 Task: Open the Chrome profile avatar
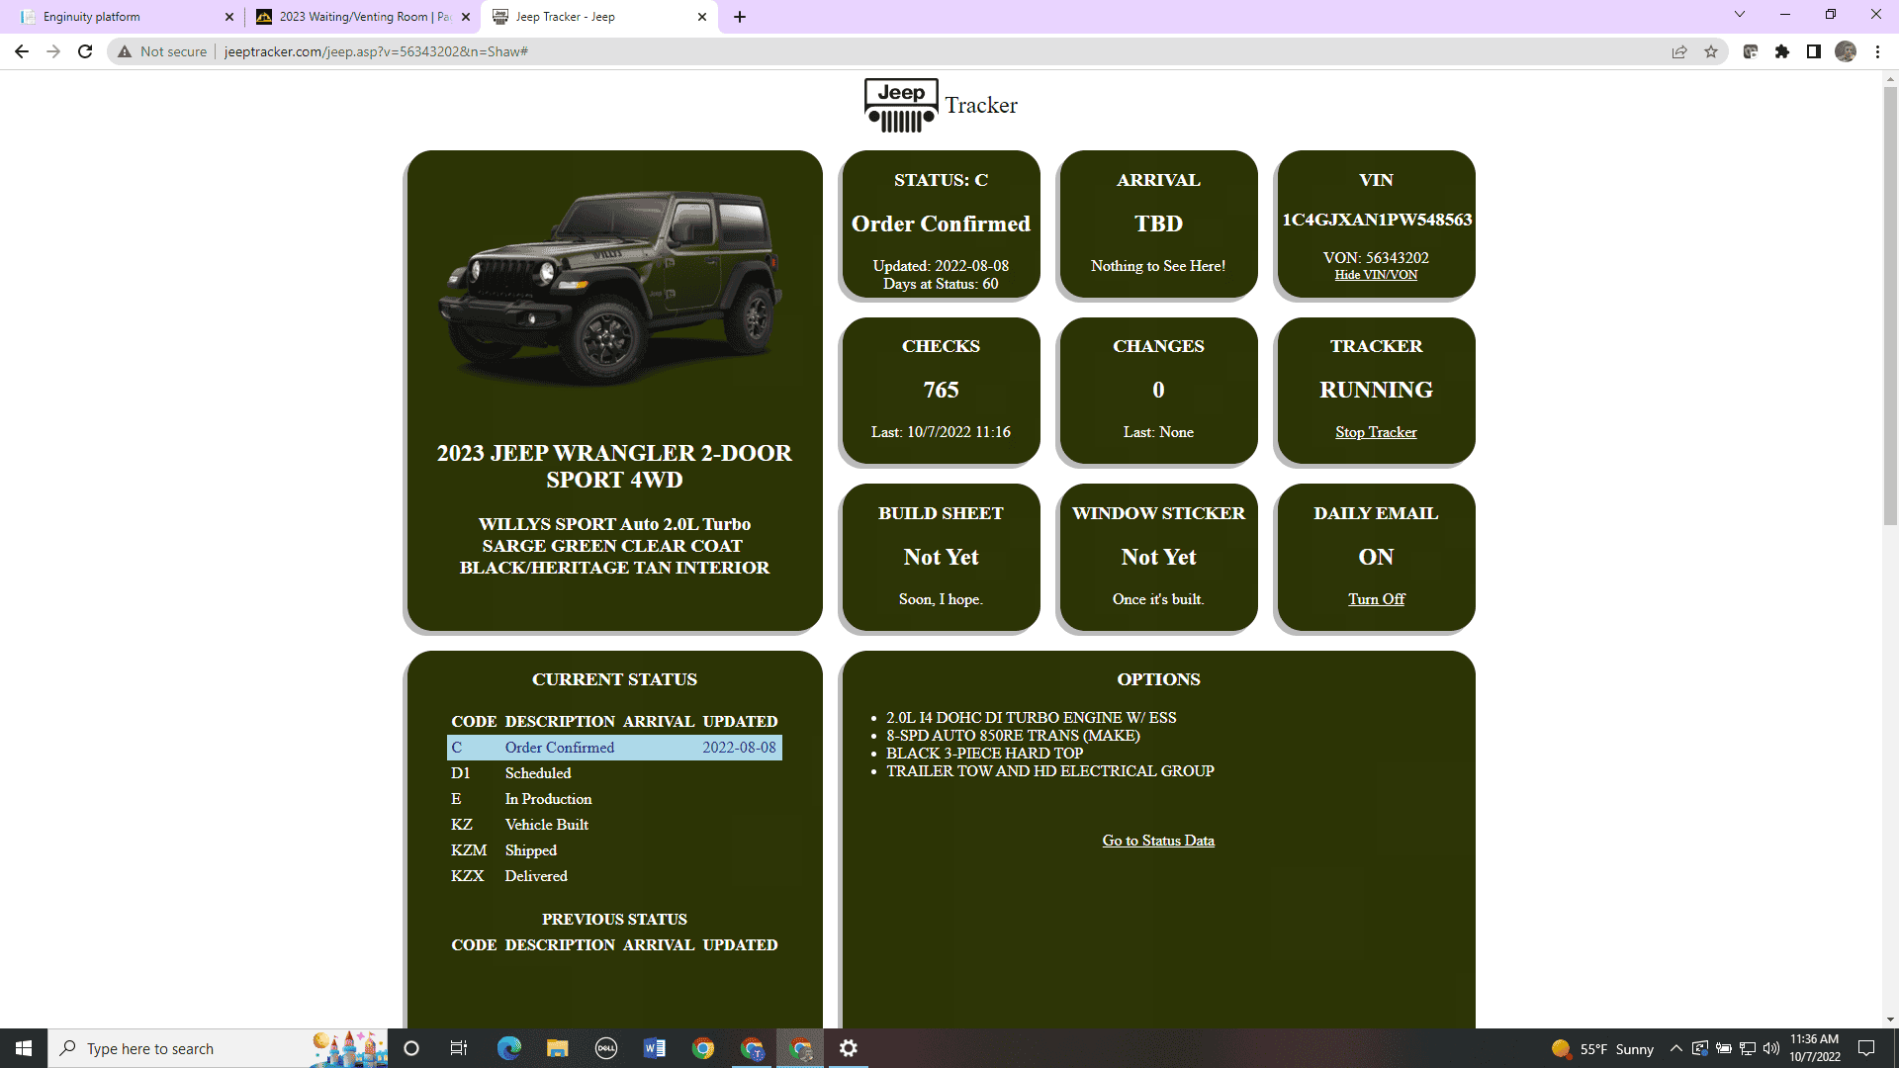tap(1846, 51)
